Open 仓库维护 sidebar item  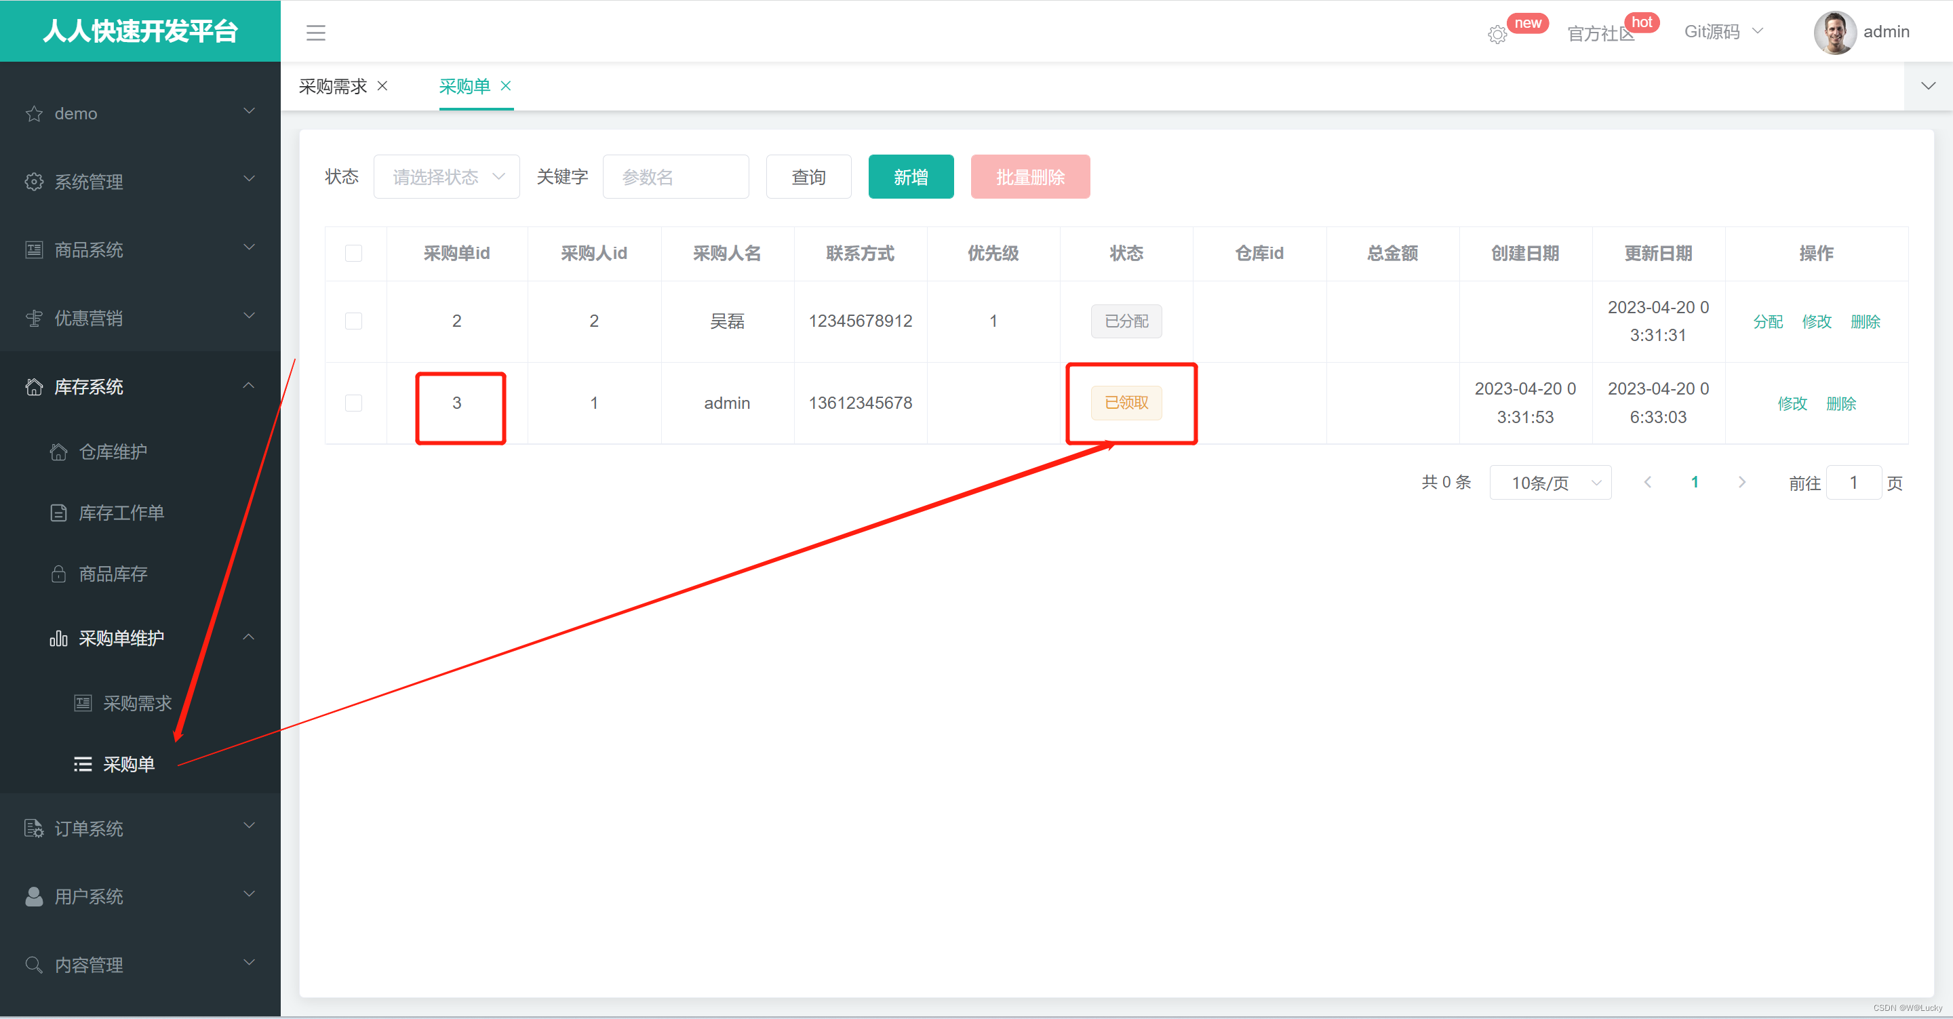[x=113, y=452]
